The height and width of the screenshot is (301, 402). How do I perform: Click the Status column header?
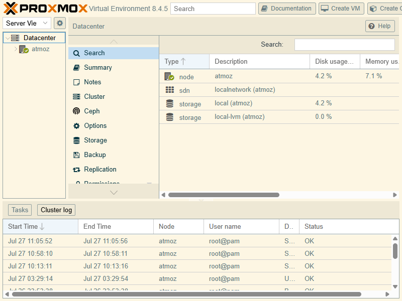click(x=349, y=227)
